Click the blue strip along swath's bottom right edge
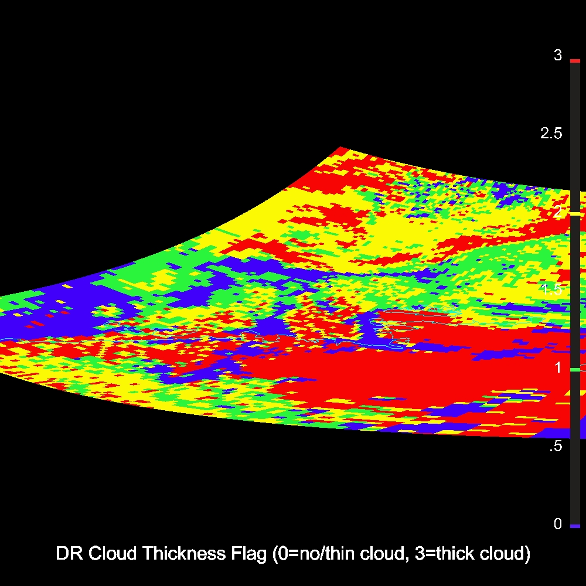 [x=498, y=432]
